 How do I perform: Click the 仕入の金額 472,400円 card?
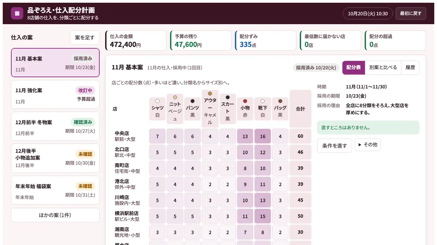click(136, 40)
